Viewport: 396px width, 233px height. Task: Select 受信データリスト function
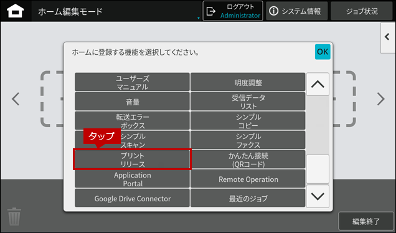point(248,102)
